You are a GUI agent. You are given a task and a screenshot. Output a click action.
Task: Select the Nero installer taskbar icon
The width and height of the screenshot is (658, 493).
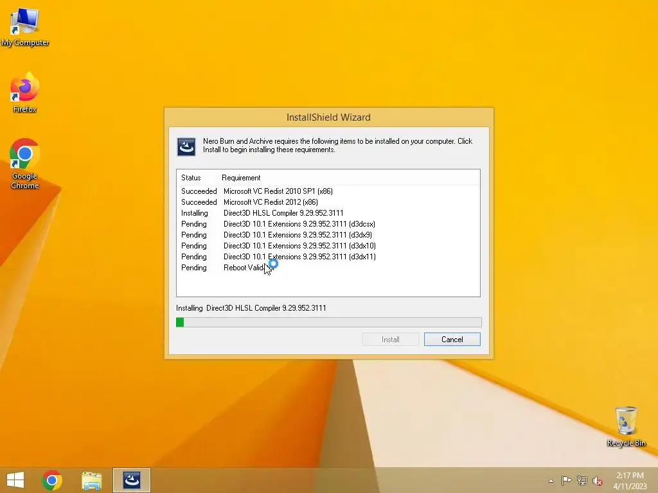point(131,480)
